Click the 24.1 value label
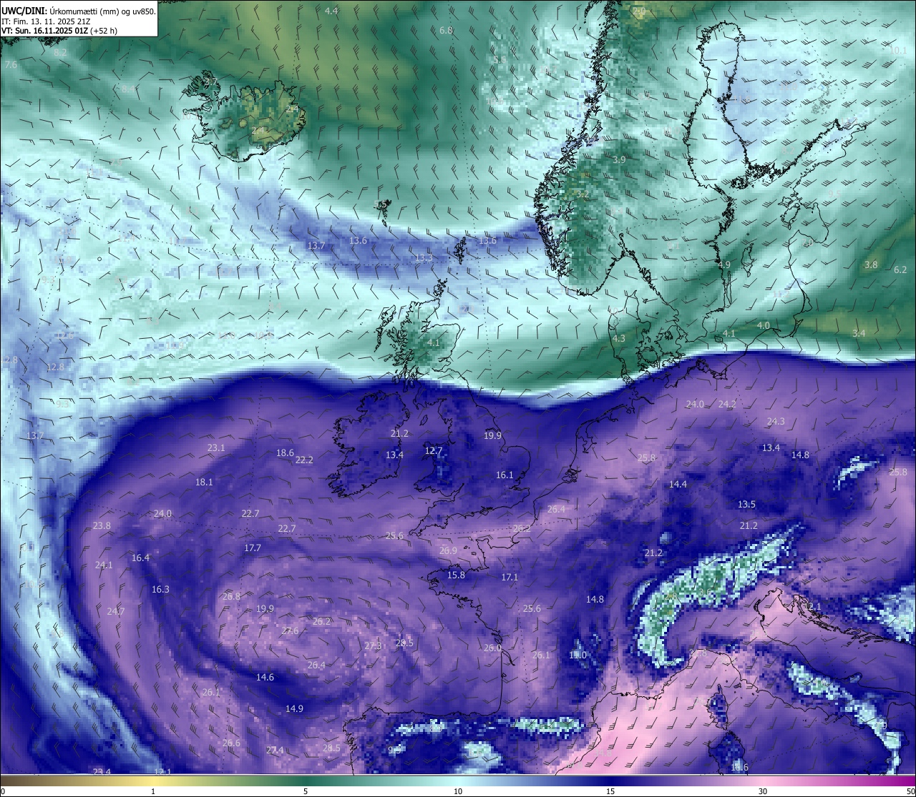Screen dimensions: 916x797 coord(104,565)
